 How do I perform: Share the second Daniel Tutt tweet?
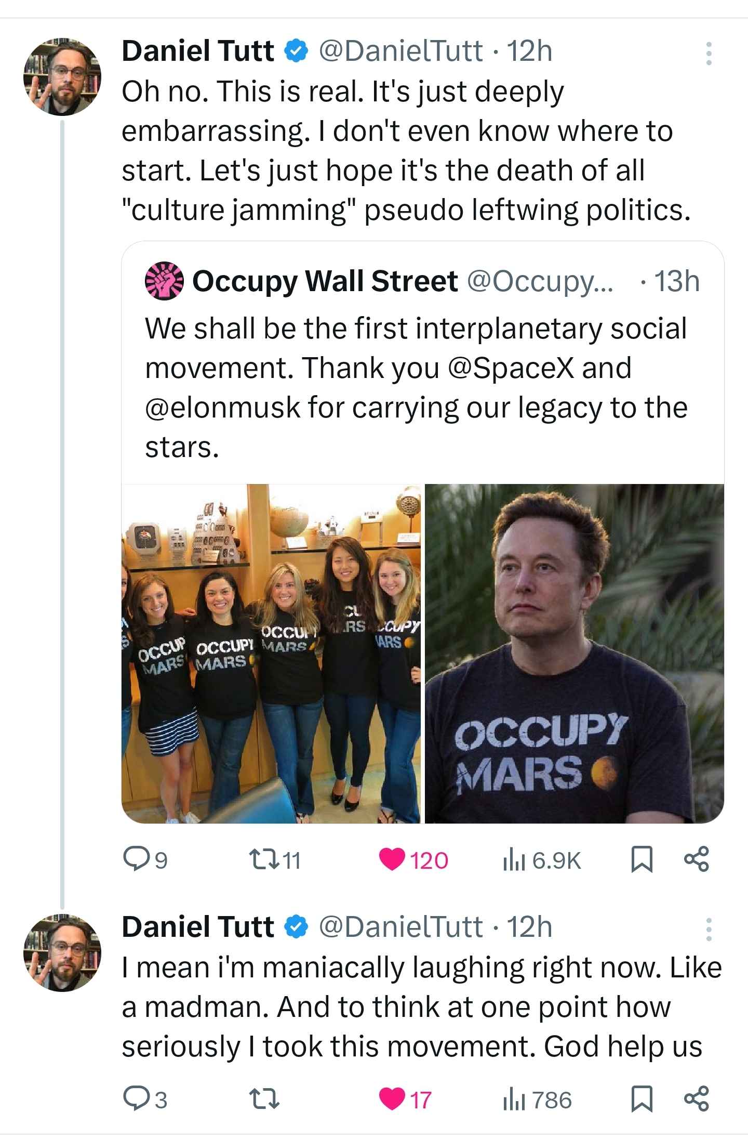pyautogui.click(x=696, y=1099)
